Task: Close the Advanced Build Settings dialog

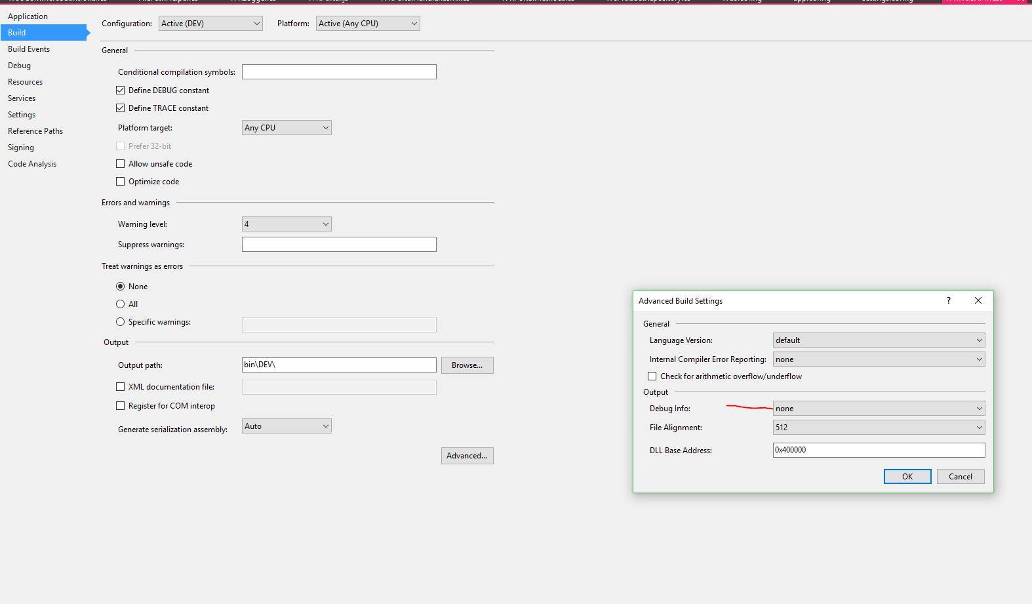Action: pos(978,300)
